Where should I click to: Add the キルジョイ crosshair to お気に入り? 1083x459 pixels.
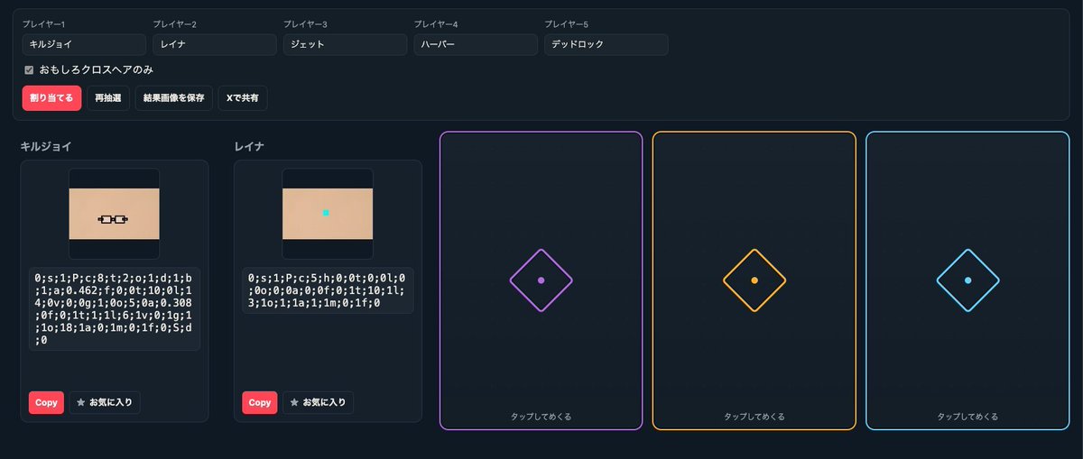pos(105,402)
